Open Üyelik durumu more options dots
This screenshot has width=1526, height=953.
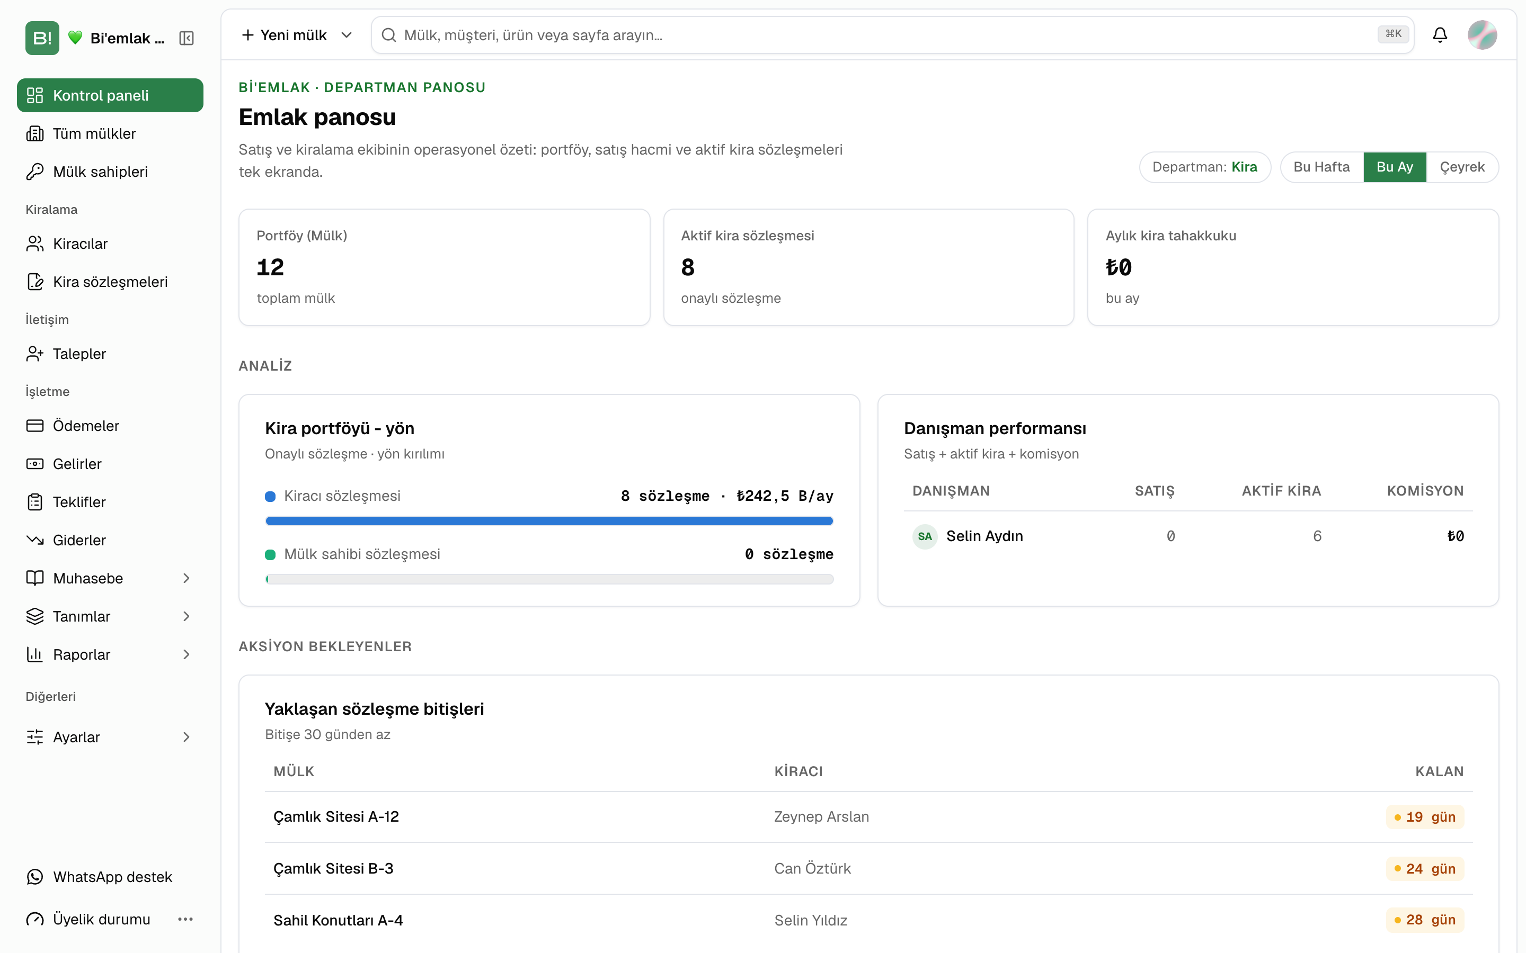[x=185, y=920]
